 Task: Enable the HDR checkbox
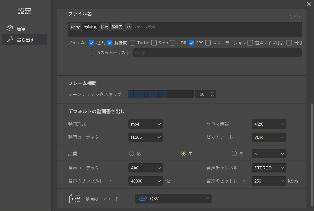173,43
